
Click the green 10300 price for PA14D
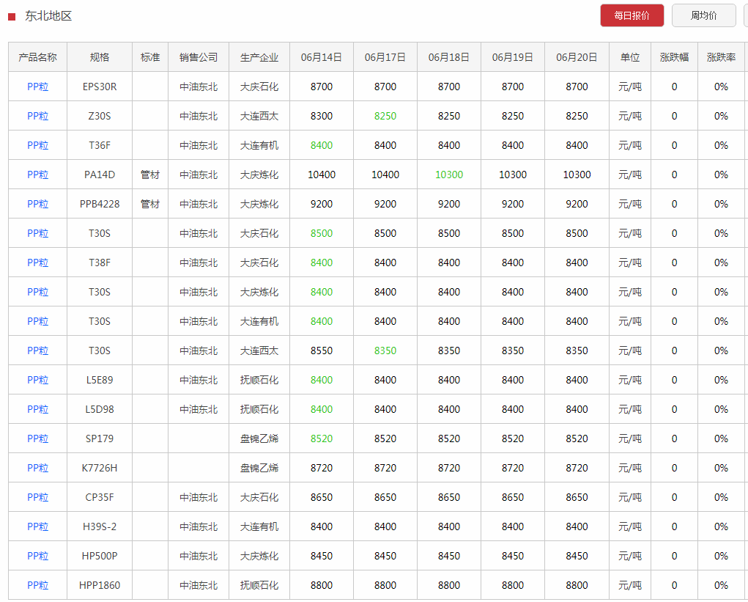coord(449,175)
